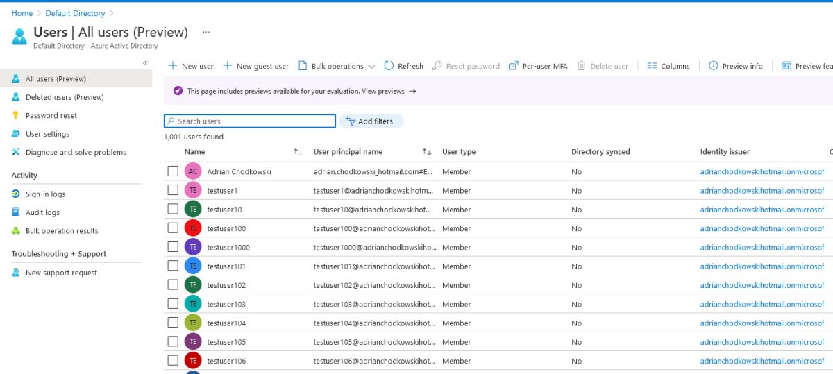Click the New user plus icon

coord(173,66)
